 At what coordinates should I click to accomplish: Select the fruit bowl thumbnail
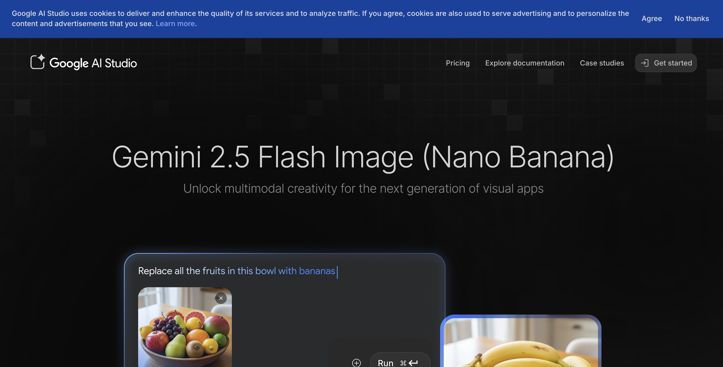pos(185,327)
